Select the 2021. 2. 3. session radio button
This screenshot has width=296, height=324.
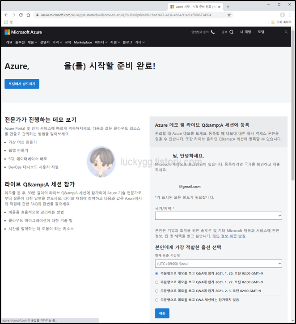point(156,291)
